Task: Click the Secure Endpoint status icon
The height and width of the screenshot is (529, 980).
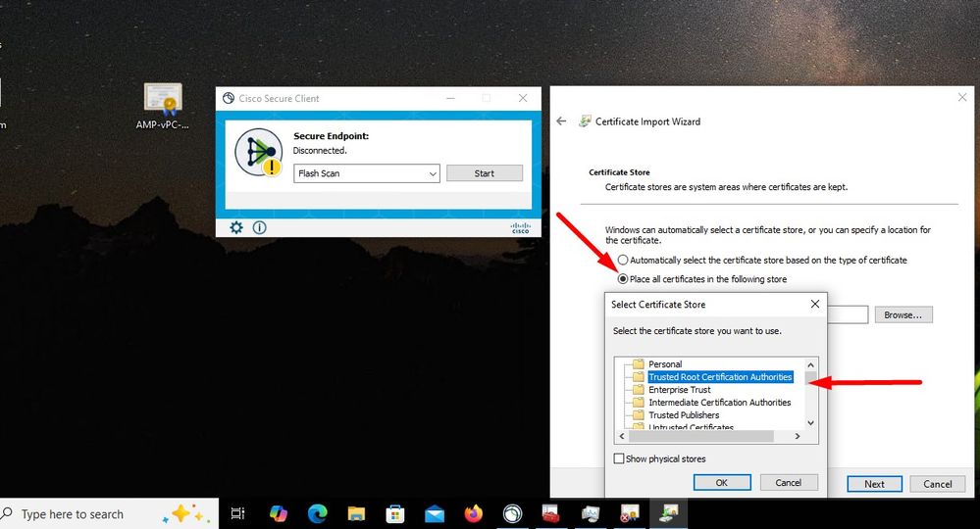Action: 259,152
